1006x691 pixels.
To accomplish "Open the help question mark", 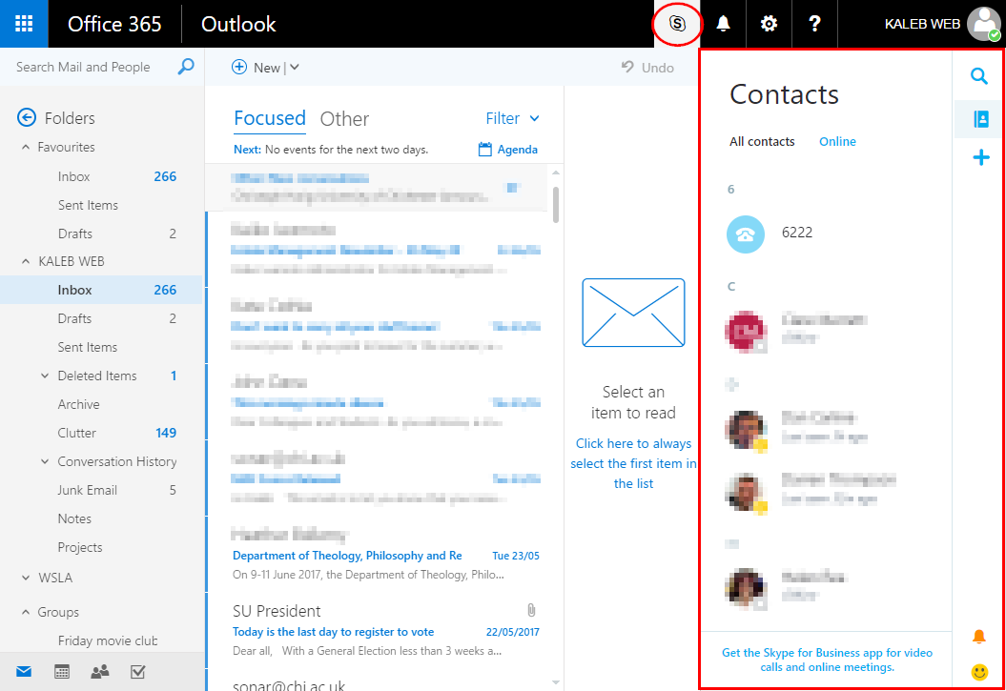I will coord(814,24).
